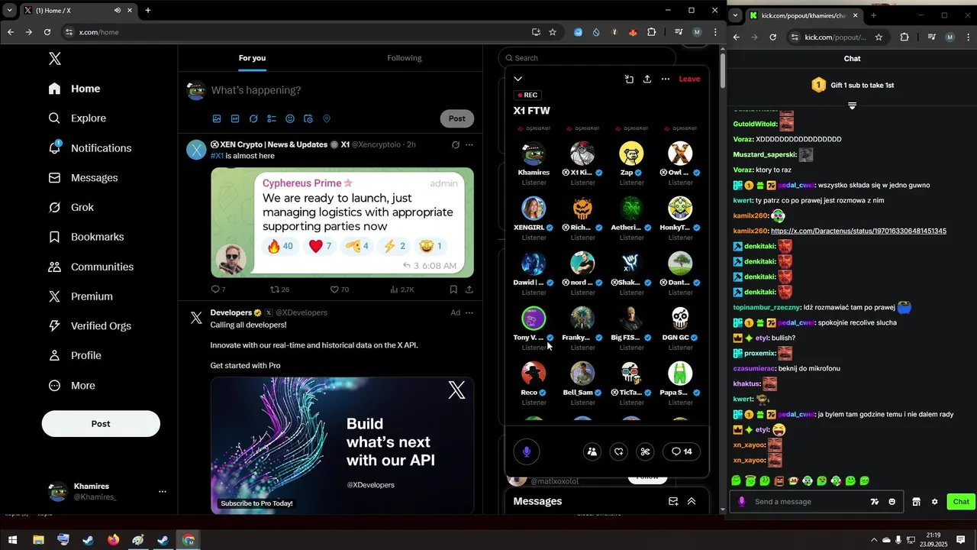Go to Messages in the sidebar
Image resolution: width=977 pixels, height=550 pixels.
tap(82, 178)
